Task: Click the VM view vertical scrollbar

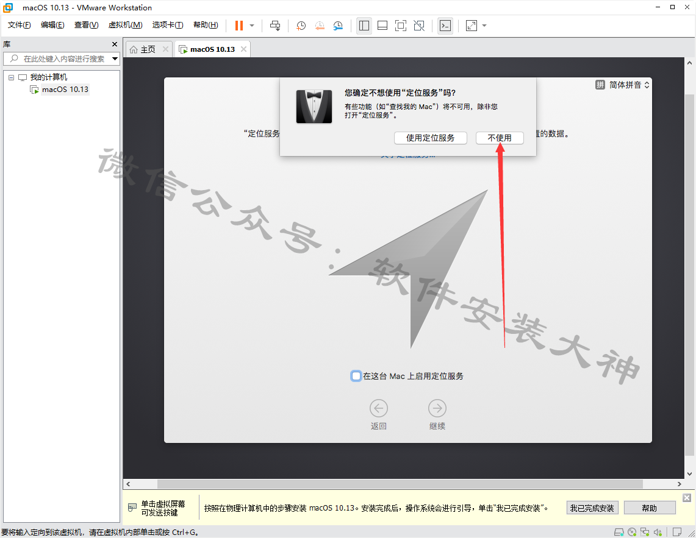Action: [689, 275]
